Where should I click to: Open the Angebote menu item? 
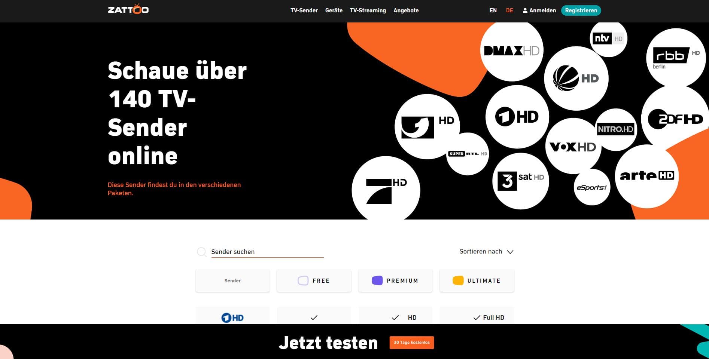coord(406,10)
